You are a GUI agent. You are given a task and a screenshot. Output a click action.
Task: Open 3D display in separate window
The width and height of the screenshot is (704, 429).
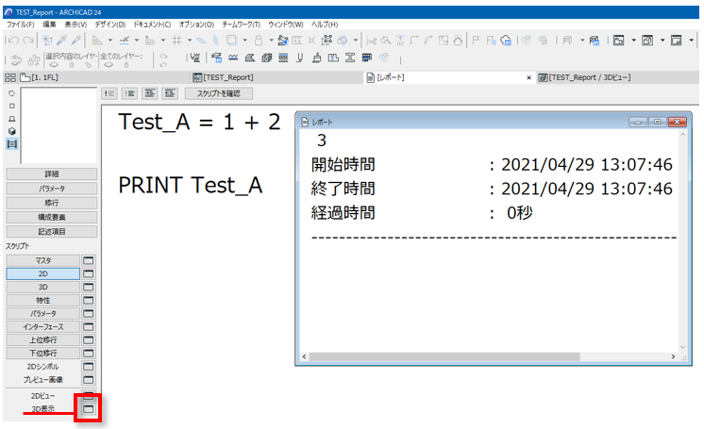[x=89, y=409]
